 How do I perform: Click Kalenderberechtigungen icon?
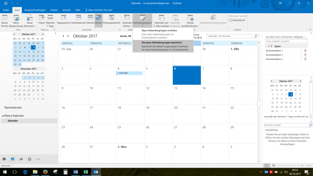tap(213, 17)
